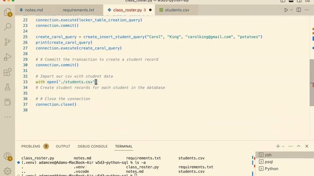Open the Search view
Image resolution: width=314 pixels, height=176 pixels.
(x=8, y=26)
